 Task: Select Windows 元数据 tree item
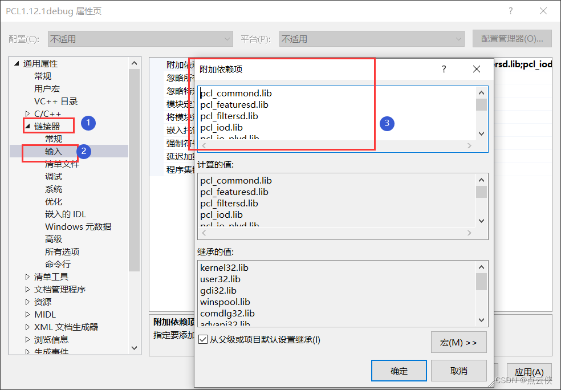pyautogui.click(x=78, y=226)
